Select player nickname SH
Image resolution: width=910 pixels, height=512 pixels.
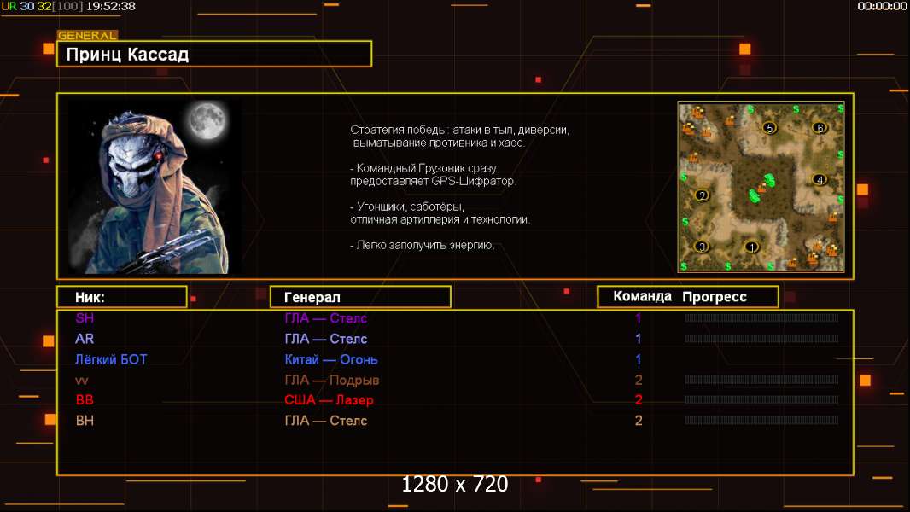[85, 317]
